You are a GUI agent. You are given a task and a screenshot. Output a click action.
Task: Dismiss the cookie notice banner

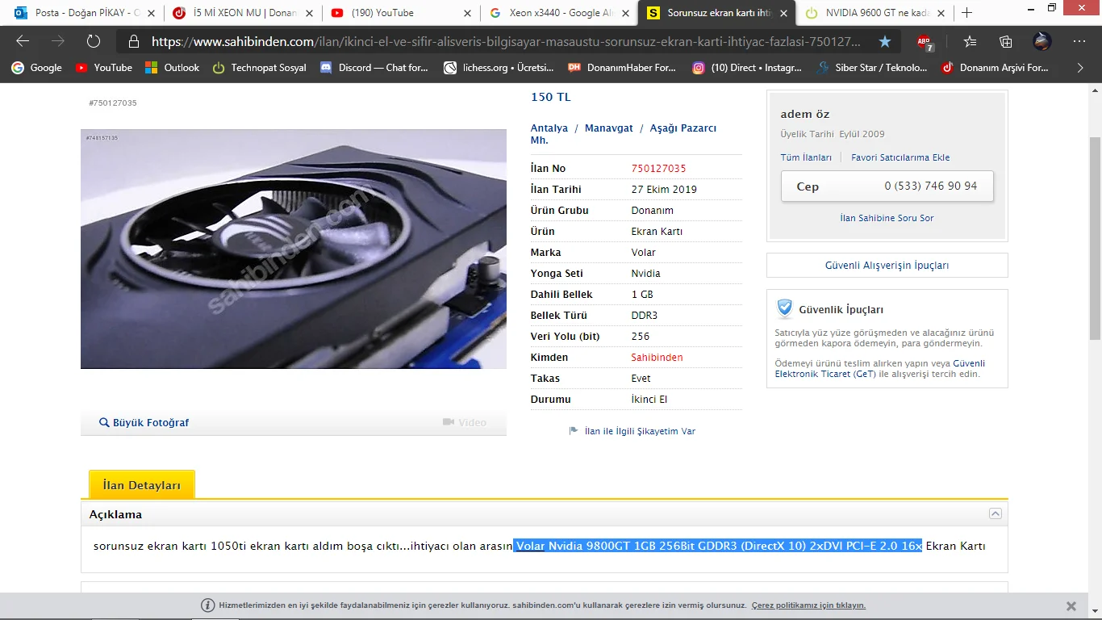pyautogui.click(x=1071, y=605)
